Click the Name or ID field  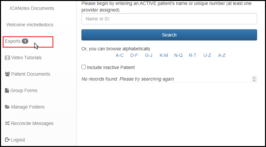pyautogui.click(x=169, y=19)
